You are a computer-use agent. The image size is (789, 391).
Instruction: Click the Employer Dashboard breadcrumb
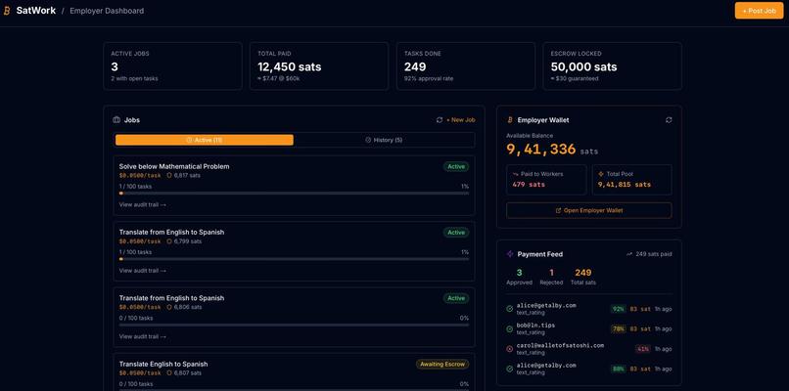(107, 11)
